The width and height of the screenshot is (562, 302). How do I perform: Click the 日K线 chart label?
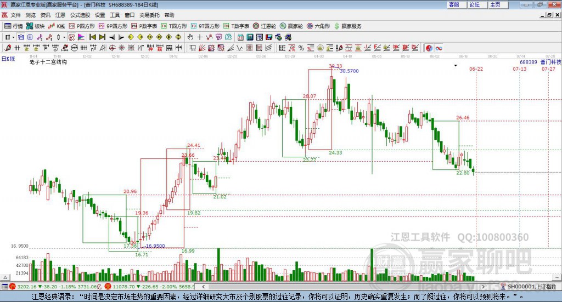click(8, 59)
